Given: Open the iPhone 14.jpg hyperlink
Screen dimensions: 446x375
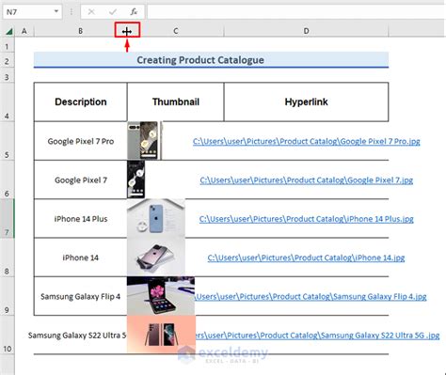Looking at the screenshot, I should coord(306,258).
